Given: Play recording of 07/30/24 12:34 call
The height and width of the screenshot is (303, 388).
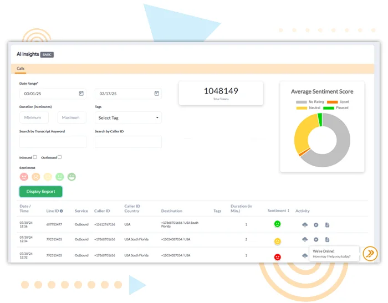Looking at the screenshot, I should coord(316,239).
